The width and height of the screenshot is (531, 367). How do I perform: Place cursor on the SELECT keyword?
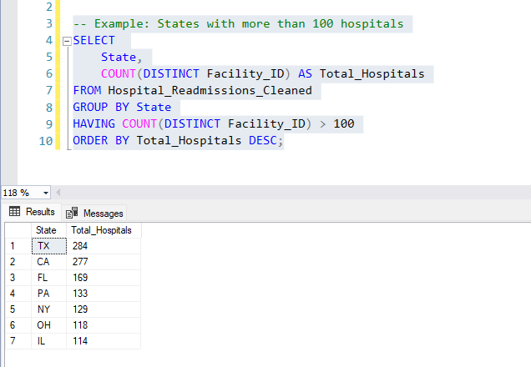pos(94,40)
